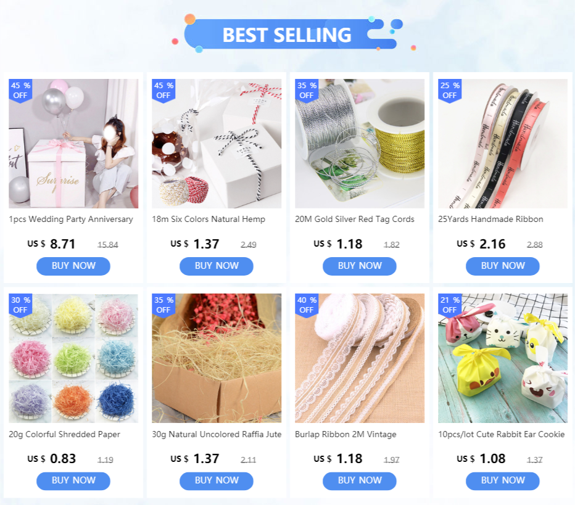Buy the Burlap Ribbon 2M Vintage

tap(359, 481)
